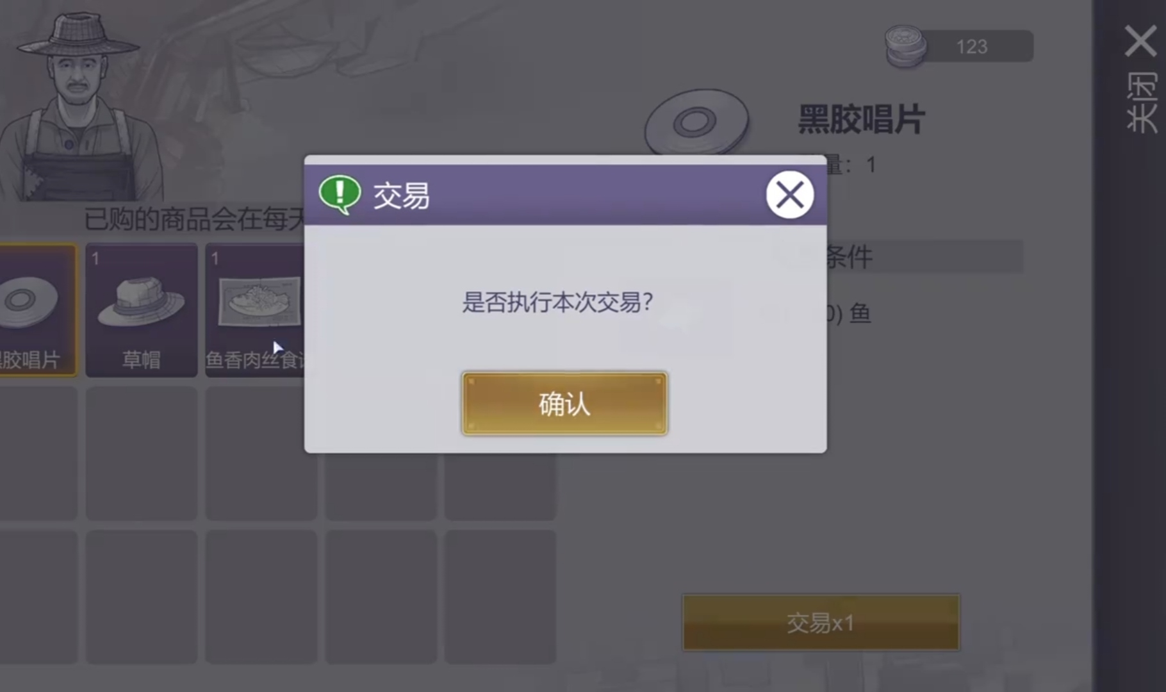The width and height of the screenshot is (1166, 692).
Task: Select the 鱼香肉丝食谱 recipe item
Action: pos(255,310)
